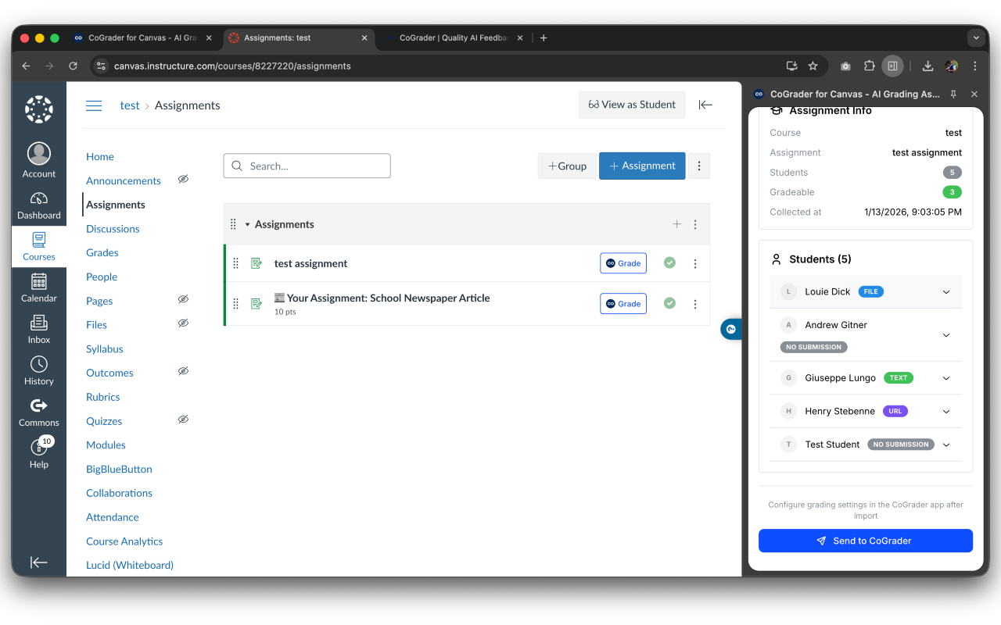The image size is (1001, 625).
Task: Click hidden eye icon beside Quizzes
Action: 183,420
